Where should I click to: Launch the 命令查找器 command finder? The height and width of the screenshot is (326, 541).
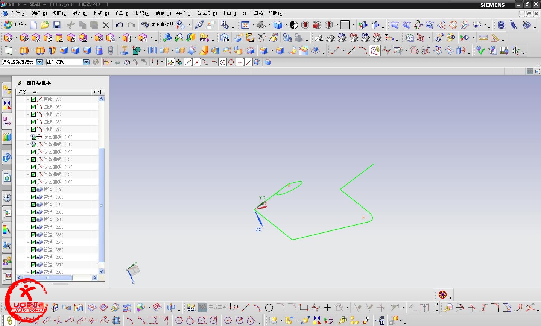[157, 24]
